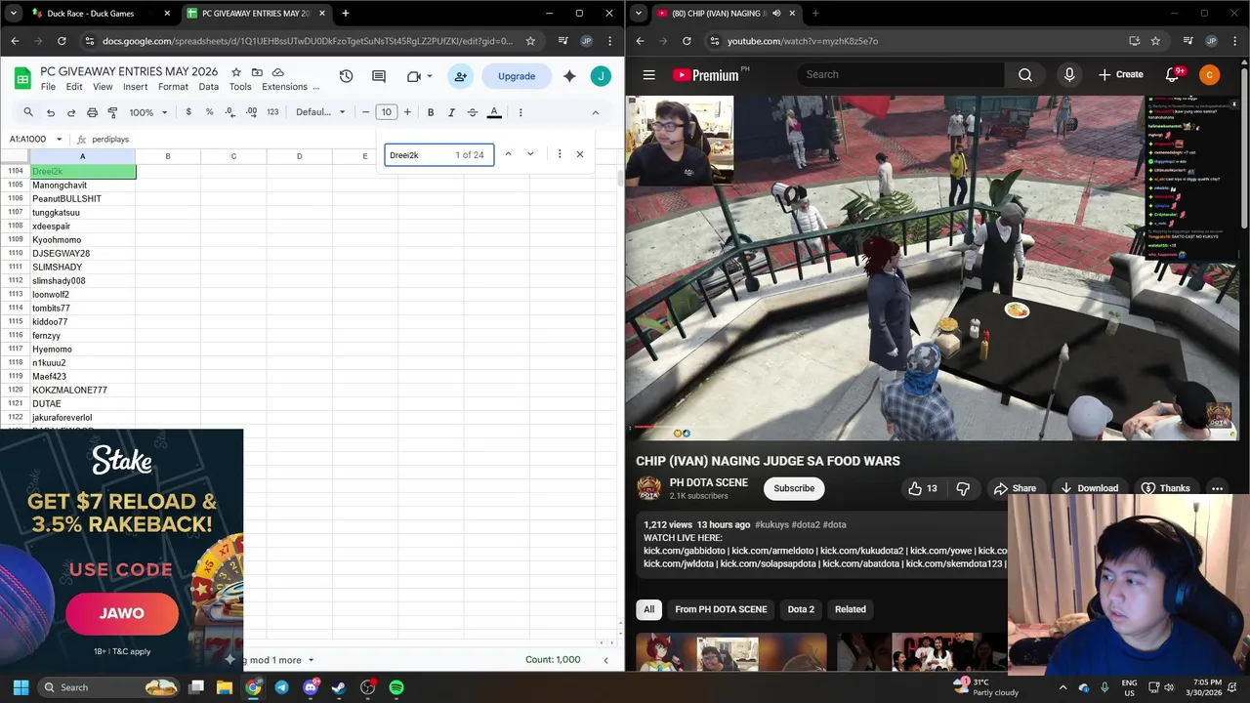
Task: Click the Undo icon in Sheets toolbar
Action: click(x=51, y=112)
